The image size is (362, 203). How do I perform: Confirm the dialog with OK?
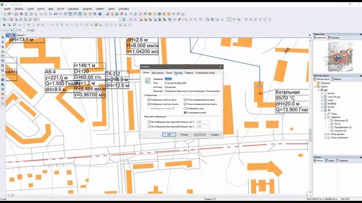[169, 134]
